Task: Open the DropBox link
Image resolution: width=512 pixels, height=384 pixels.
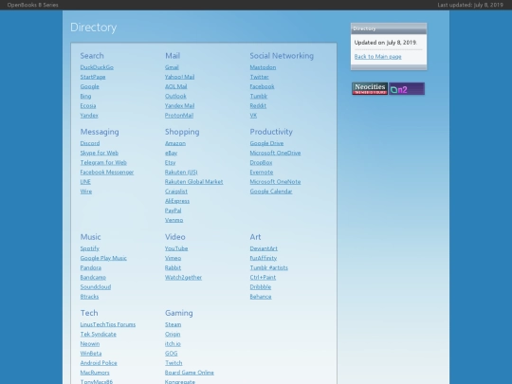Action: click(x=261, y=163)
